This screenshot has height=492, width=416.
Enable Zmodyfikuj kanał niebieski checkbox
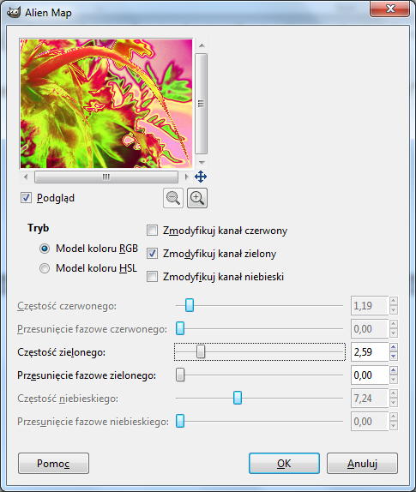pyautogui.click(x=153, y=277)
